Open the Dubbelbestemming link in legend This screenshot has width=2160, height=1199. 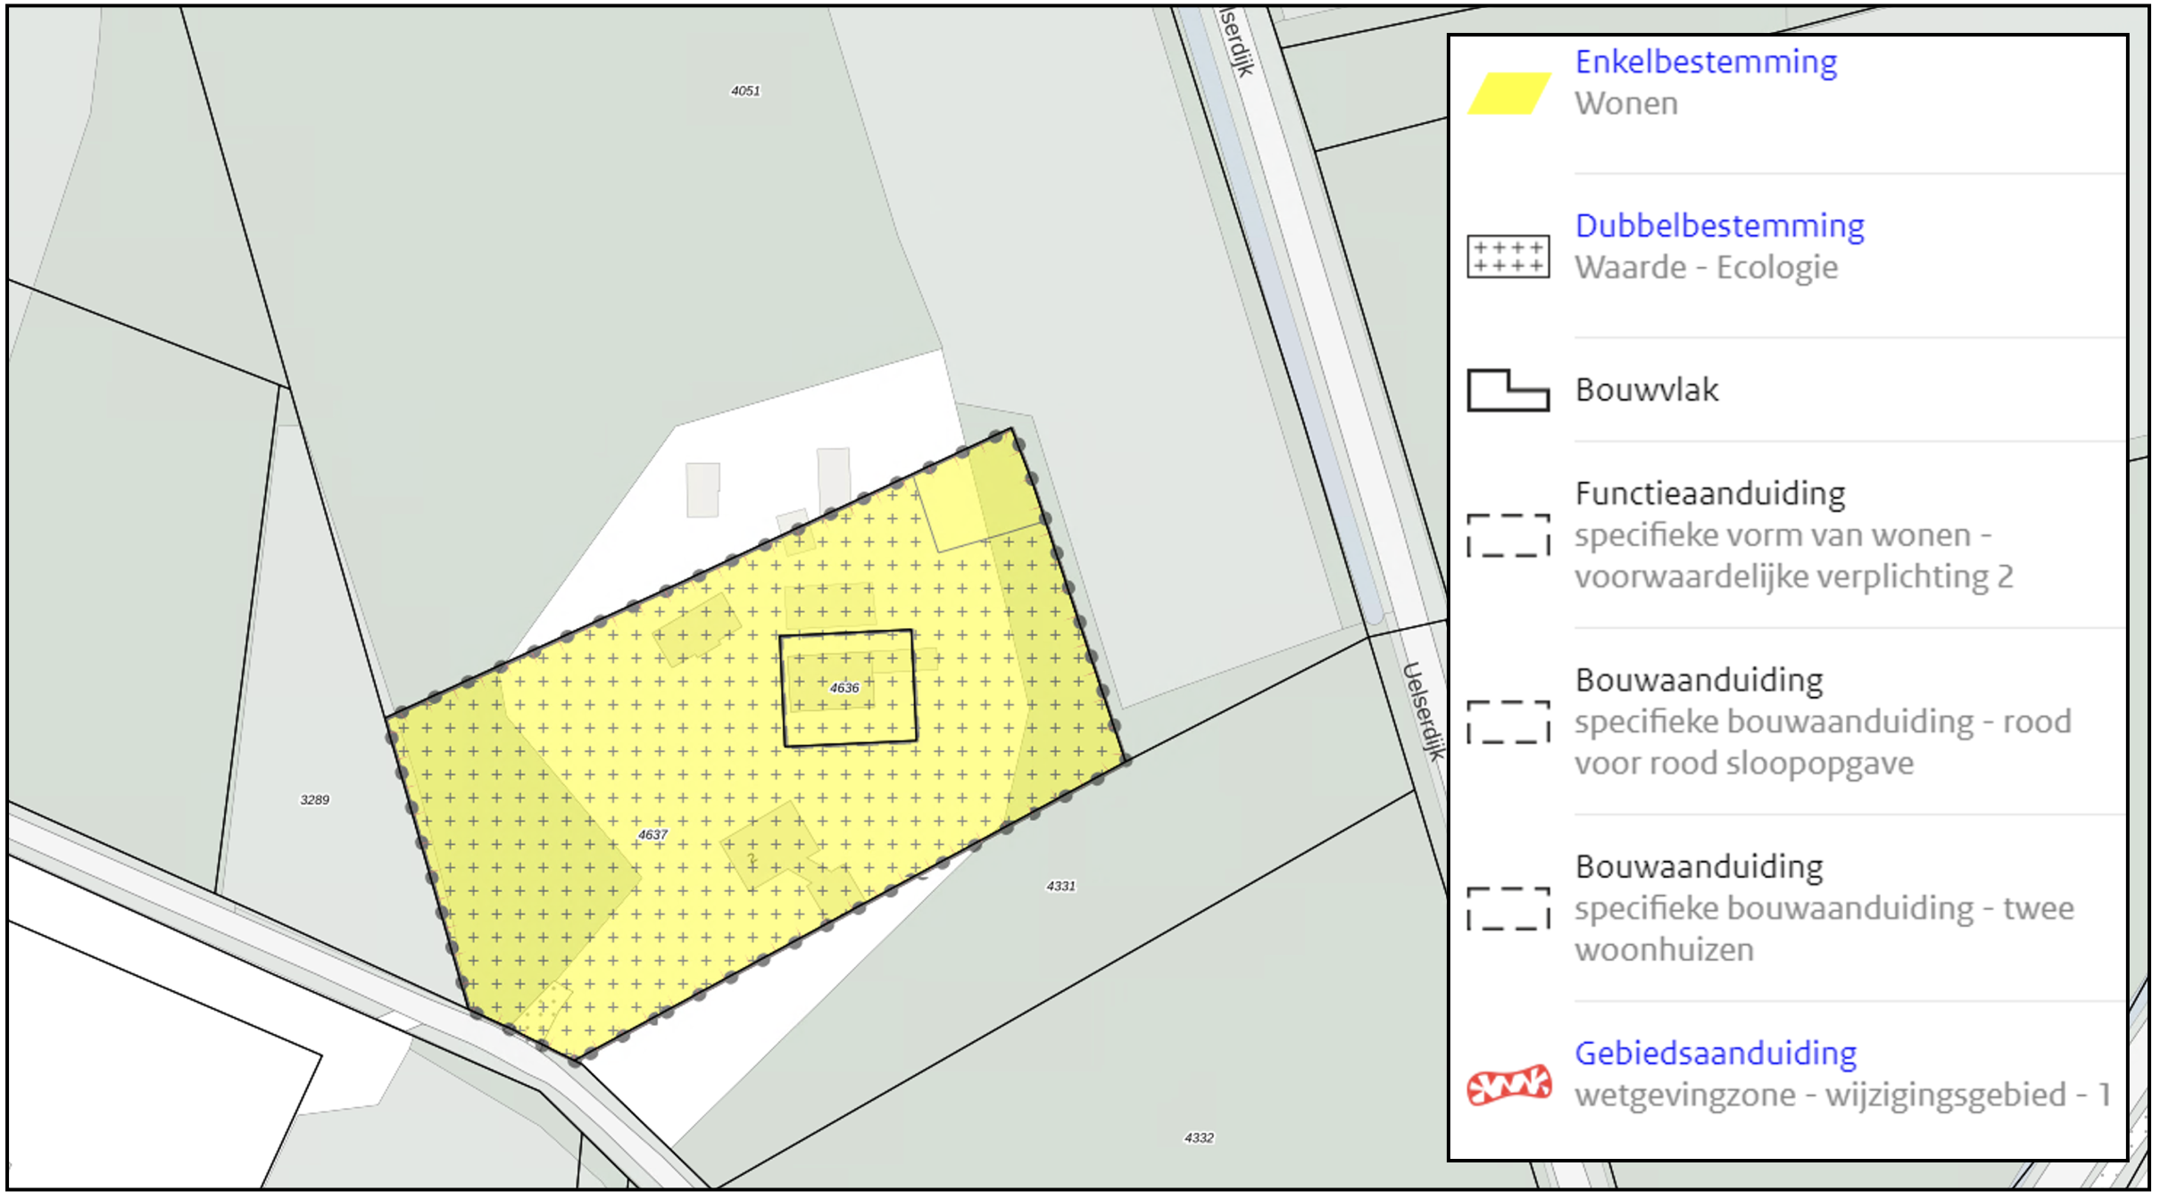point(1719,227)
